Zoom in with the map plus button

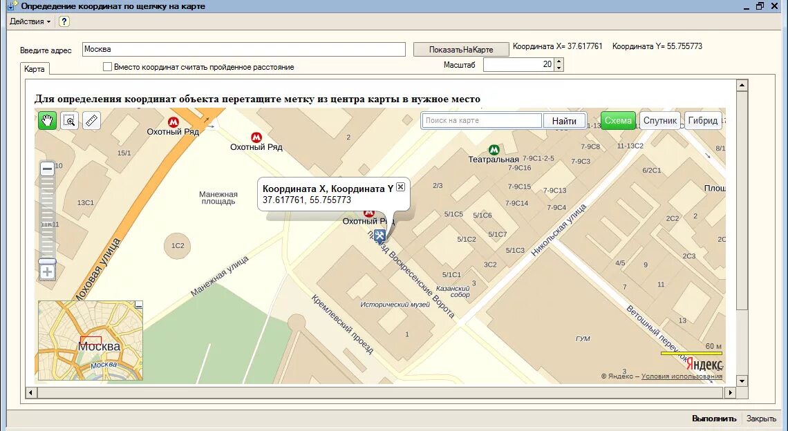tap(47, 272)
